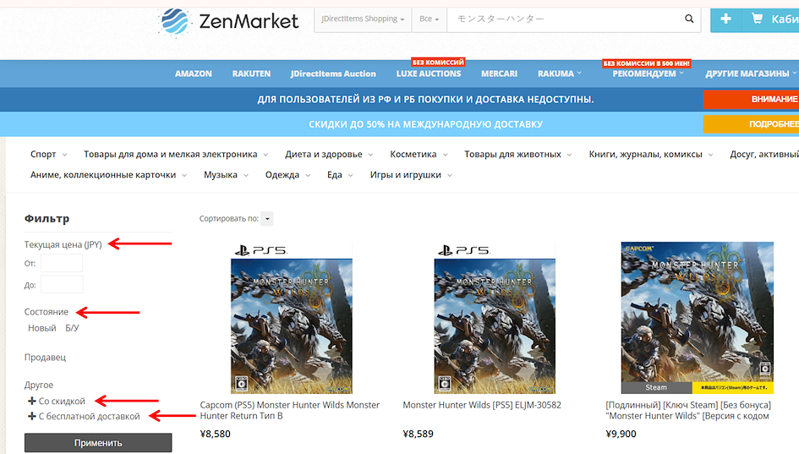Open the MERCARI tab
The height and width of the screenshot is (454, 799).
coord(499,74)
